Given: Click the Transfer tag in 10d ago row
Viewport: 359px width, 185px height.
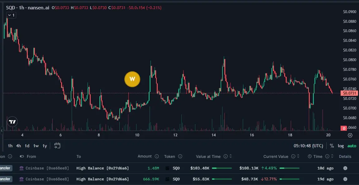Looking at the screenshot, I should pos(6,168).
